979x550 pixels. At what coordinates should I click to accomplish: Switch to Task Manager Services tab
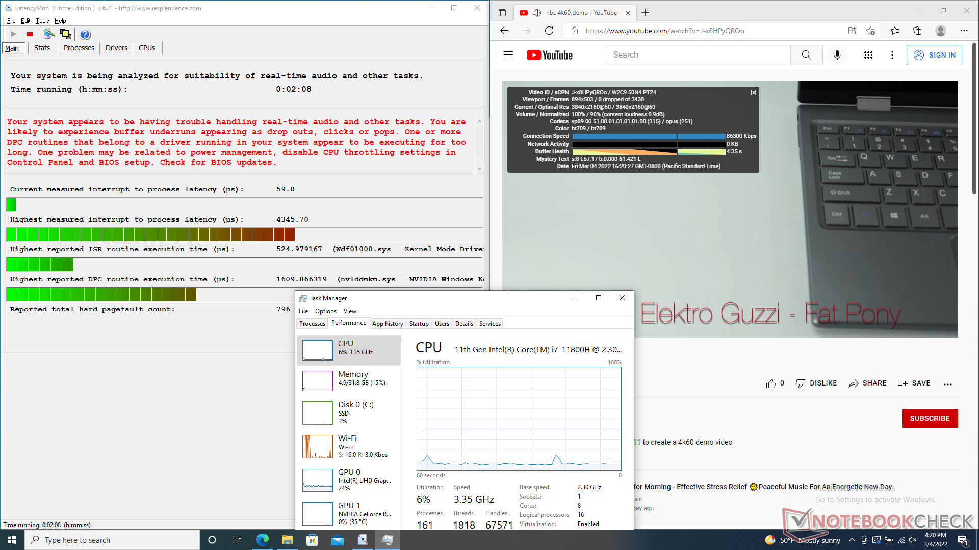tap(490, 324)
